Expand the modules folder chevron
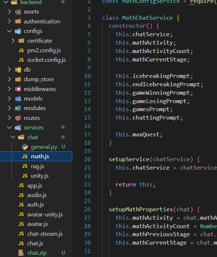 [x=10, y=108]
